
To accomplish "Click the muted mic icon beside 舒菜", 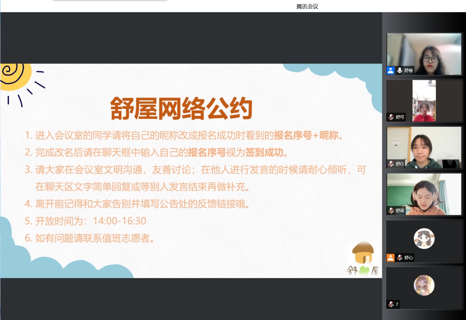I will [x=391, y=210].
